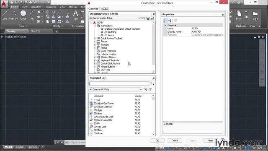The image size is (268, 151).
Task: Click Undo in the Quick Access toolbar
Action: tap(35, 3)
